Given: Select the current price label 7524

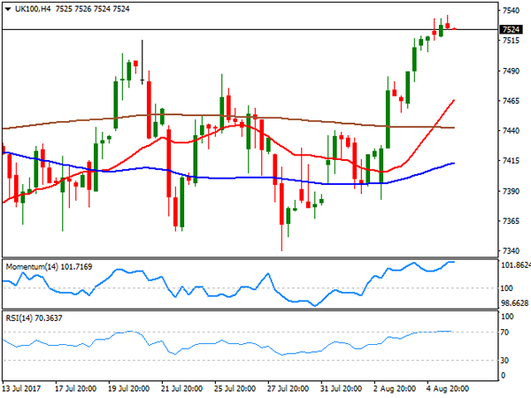Looking at the screenshot, I should click(x=511, y=29).
